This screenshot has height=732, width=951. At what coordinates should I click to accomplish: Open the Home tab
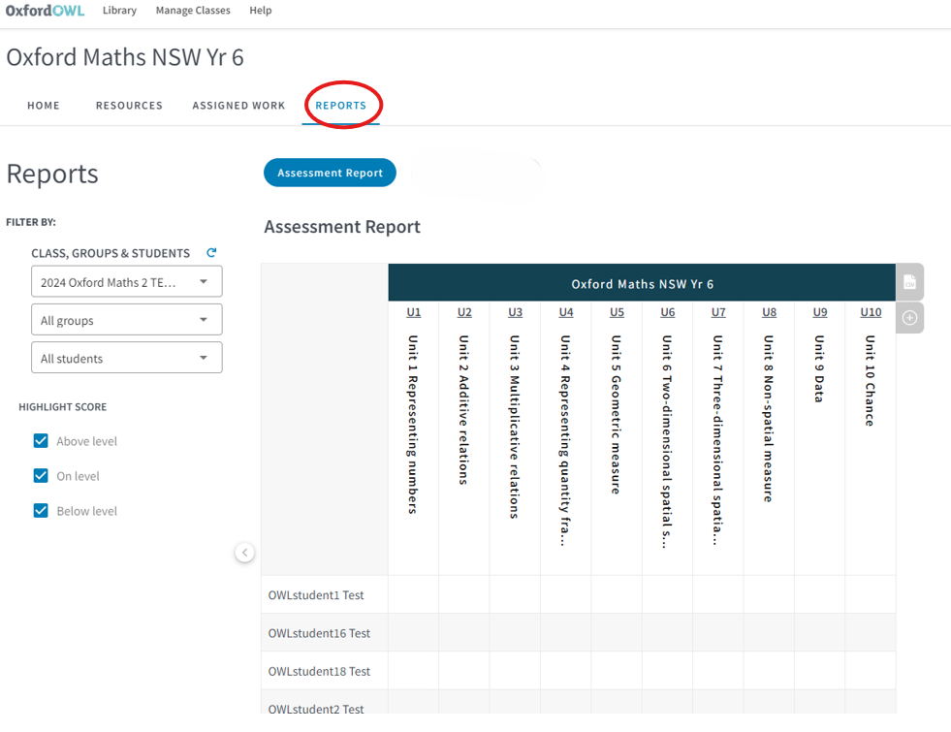(44, 106)
